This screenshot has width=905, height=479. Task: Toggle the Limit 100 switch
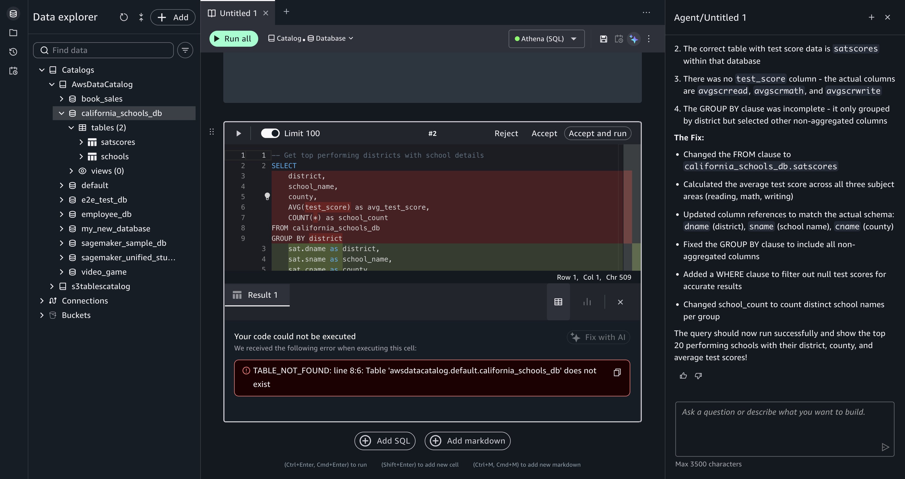pyautogui.click(x=270, y=133)
